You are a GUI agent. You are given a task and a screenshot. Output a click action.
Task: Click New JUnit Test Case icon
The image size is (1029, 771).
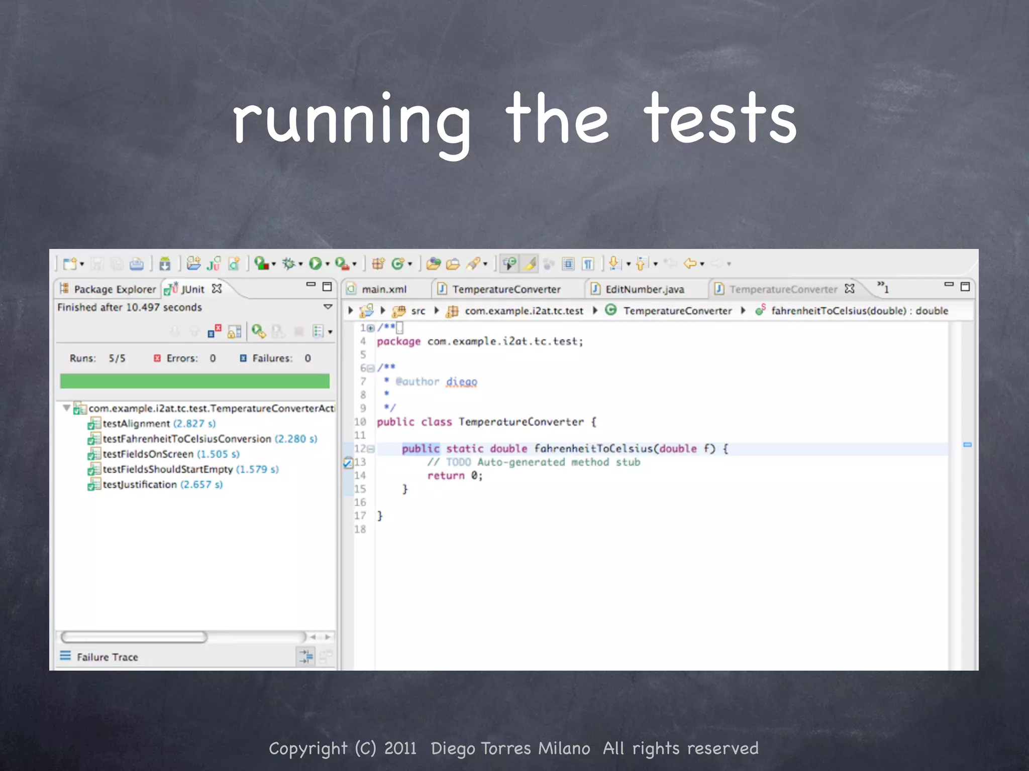(x=213, y=264)
